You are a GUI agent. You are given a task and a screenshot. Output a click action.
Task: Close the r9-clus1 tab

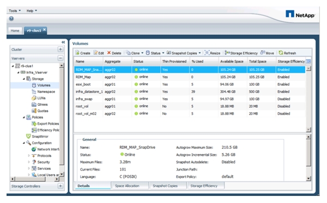[45, 30]
